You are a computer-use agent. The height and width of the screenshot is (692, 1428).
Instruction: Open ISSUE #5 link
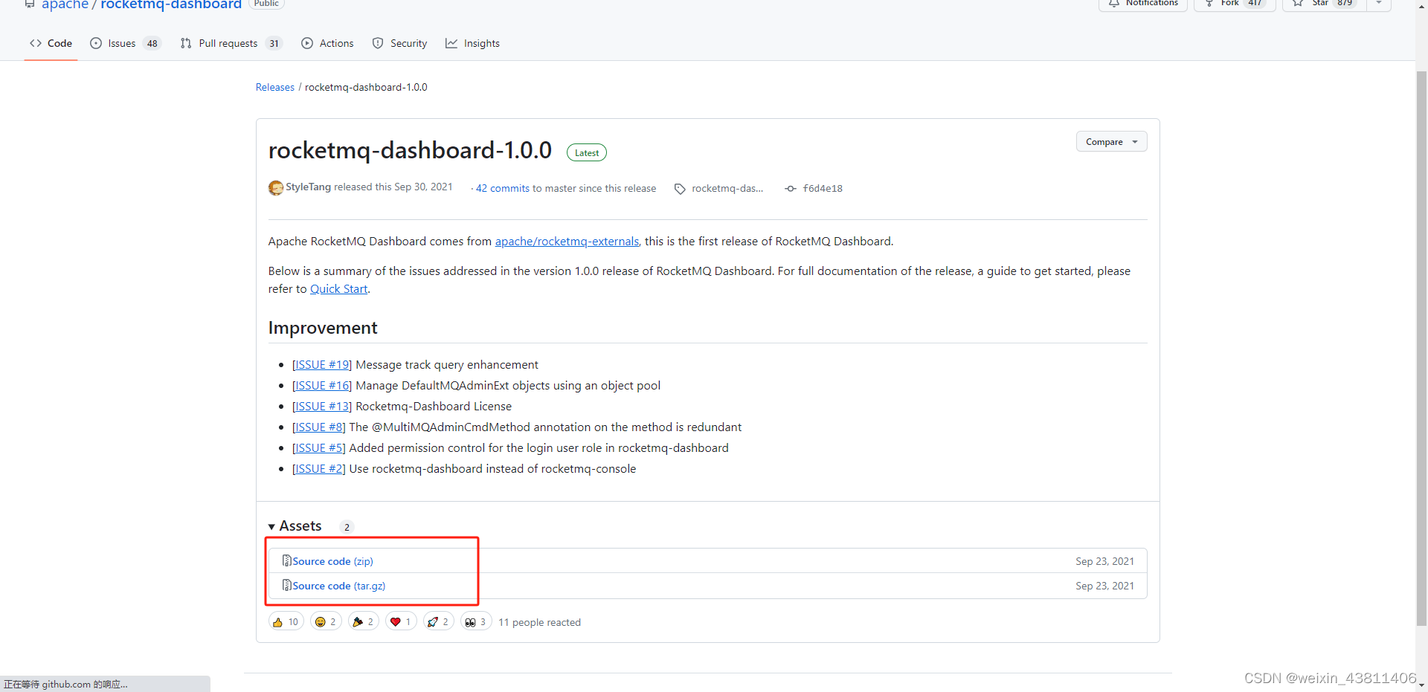[319, 447]
